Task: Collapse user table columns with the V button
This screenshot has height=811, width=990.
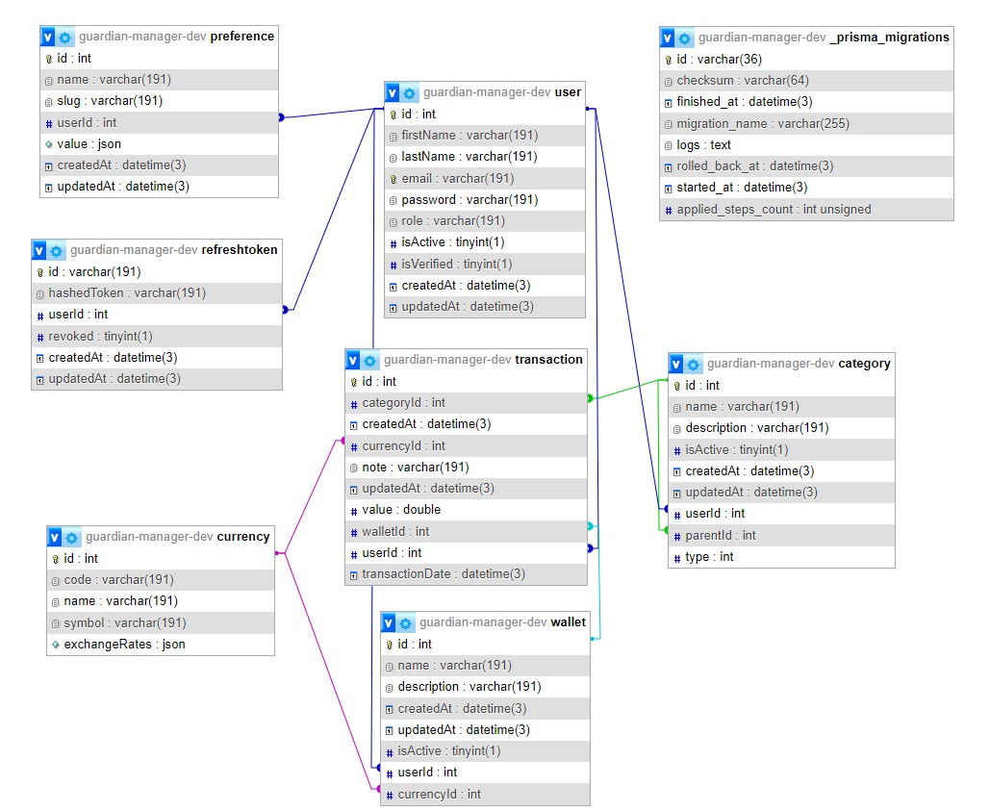Action: 393,93
